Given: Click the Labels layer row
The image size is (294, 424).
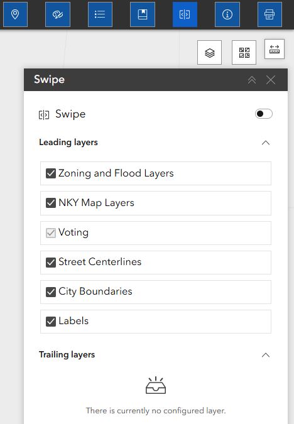Looking at the screenshot, I should click(156, 321).
